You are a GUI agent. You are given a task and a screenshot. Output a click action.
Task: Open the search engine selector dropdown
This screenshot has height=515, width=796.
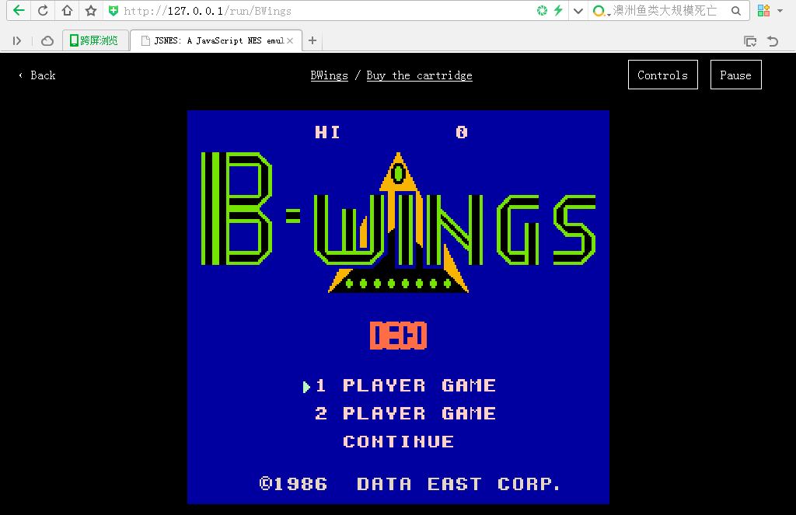pyautogui.click(x=602, y=11)
